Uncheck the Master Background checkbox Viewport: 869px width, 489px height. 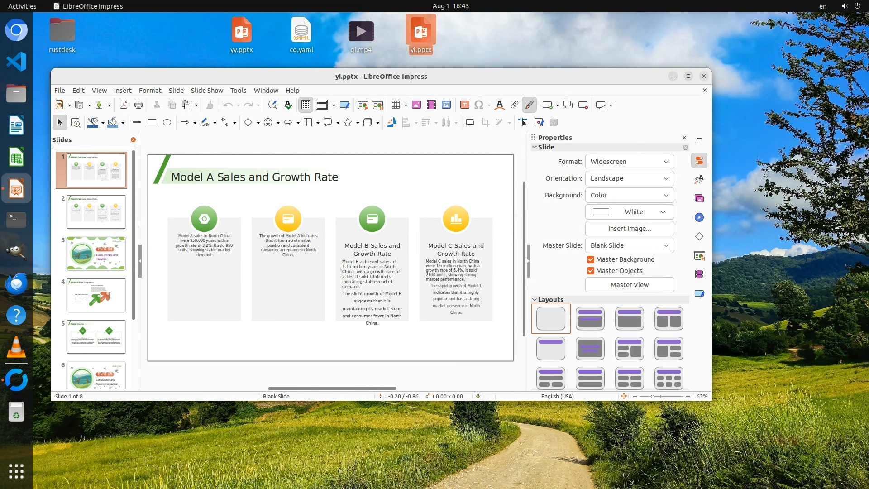pyautogui.click(x=591, y=259)
